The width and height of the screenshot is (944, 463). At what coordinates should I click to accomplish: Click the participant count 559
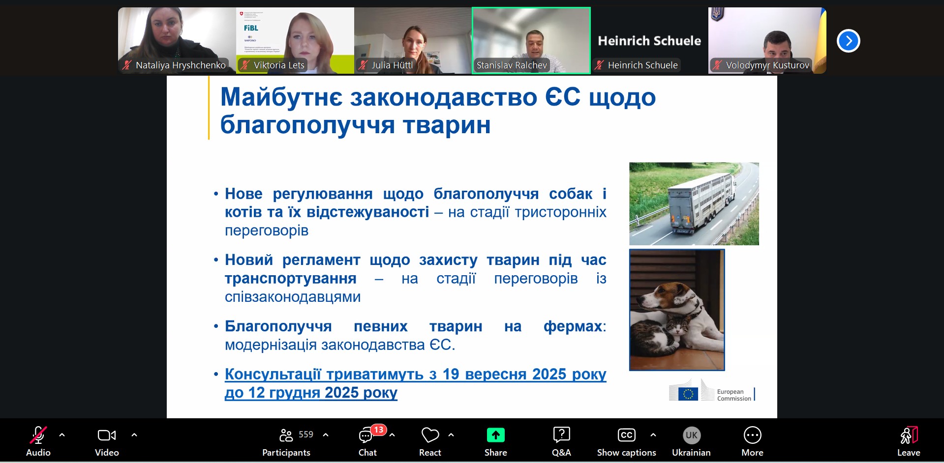click(x=306, y=434)
